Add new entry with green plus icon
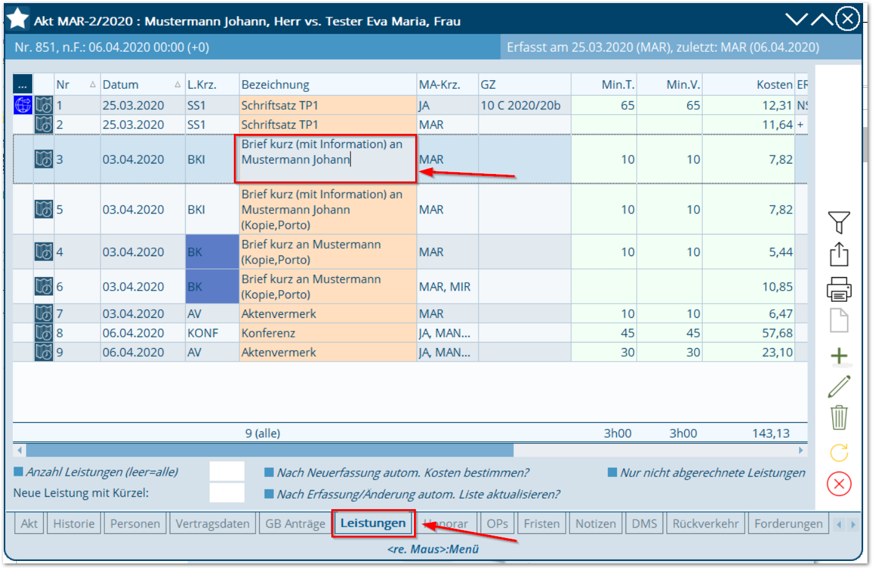873x569 pixels. point(839,356)
